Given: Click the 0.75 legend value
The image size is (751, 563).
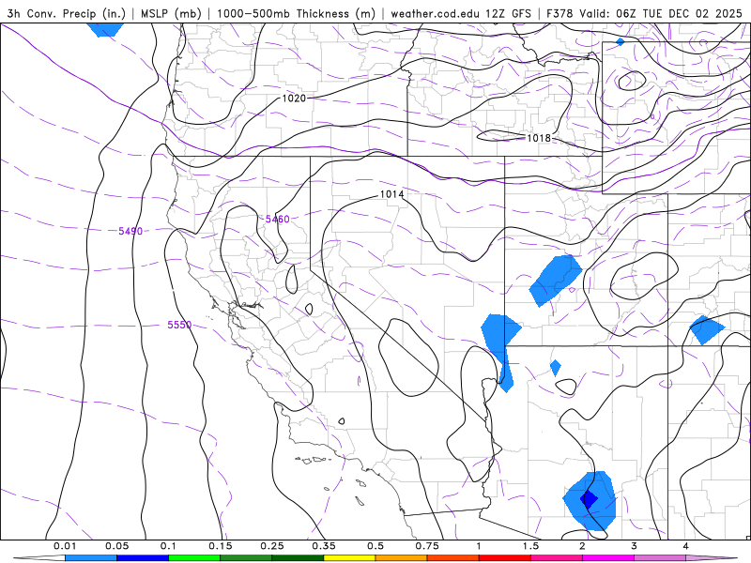Looking at the screenshot, I should pos(427,546).
